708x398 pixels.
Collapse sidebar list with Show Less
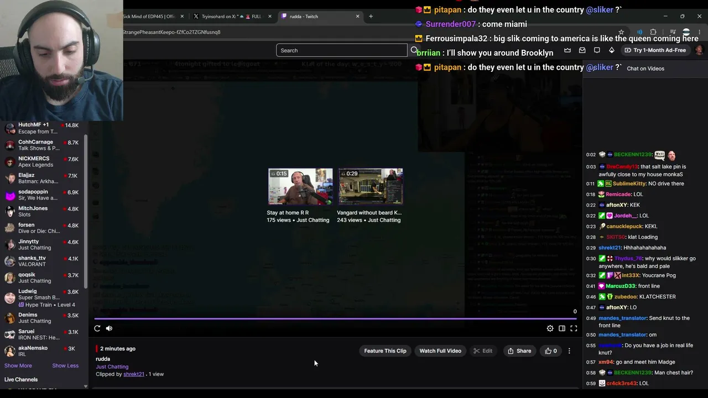point(65,365)
